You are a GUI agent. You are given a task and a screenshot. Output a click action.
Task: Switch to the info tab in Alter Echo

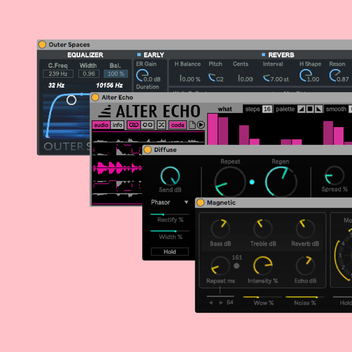point(118,125)
